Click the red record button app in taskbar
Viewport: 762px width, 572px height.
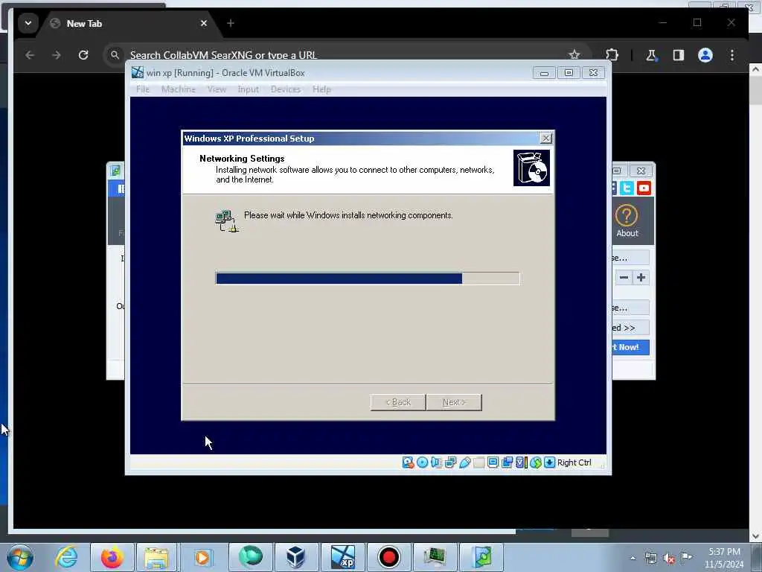pyautogui.click(x=388, y=557)
